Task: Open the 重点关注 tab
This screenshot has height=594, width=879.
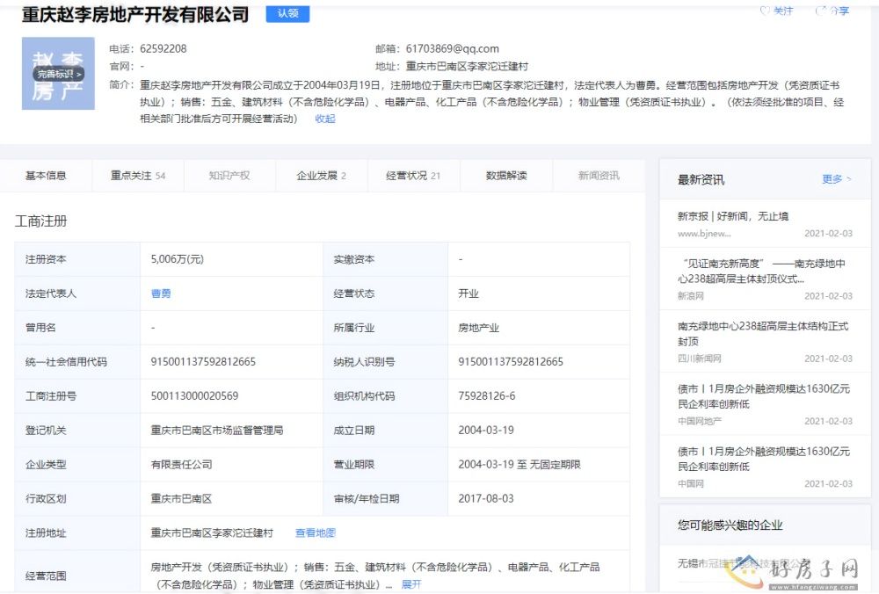Action: point(137,176)
